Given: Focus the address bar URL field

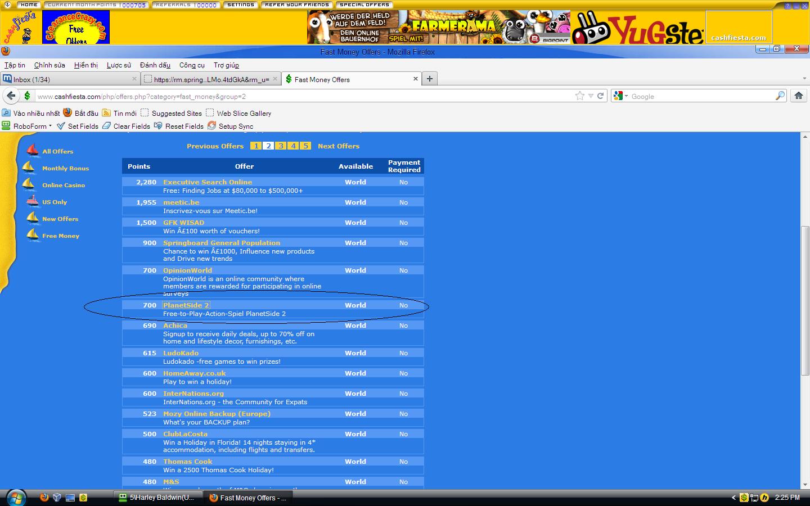Looking at the screenshot, I should 304,96.
